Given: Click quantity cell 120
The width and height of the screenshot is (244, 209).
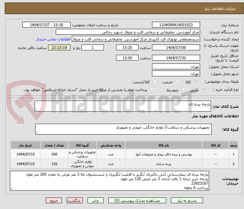Looking at the screenshot, I should [x=54, y=164].
